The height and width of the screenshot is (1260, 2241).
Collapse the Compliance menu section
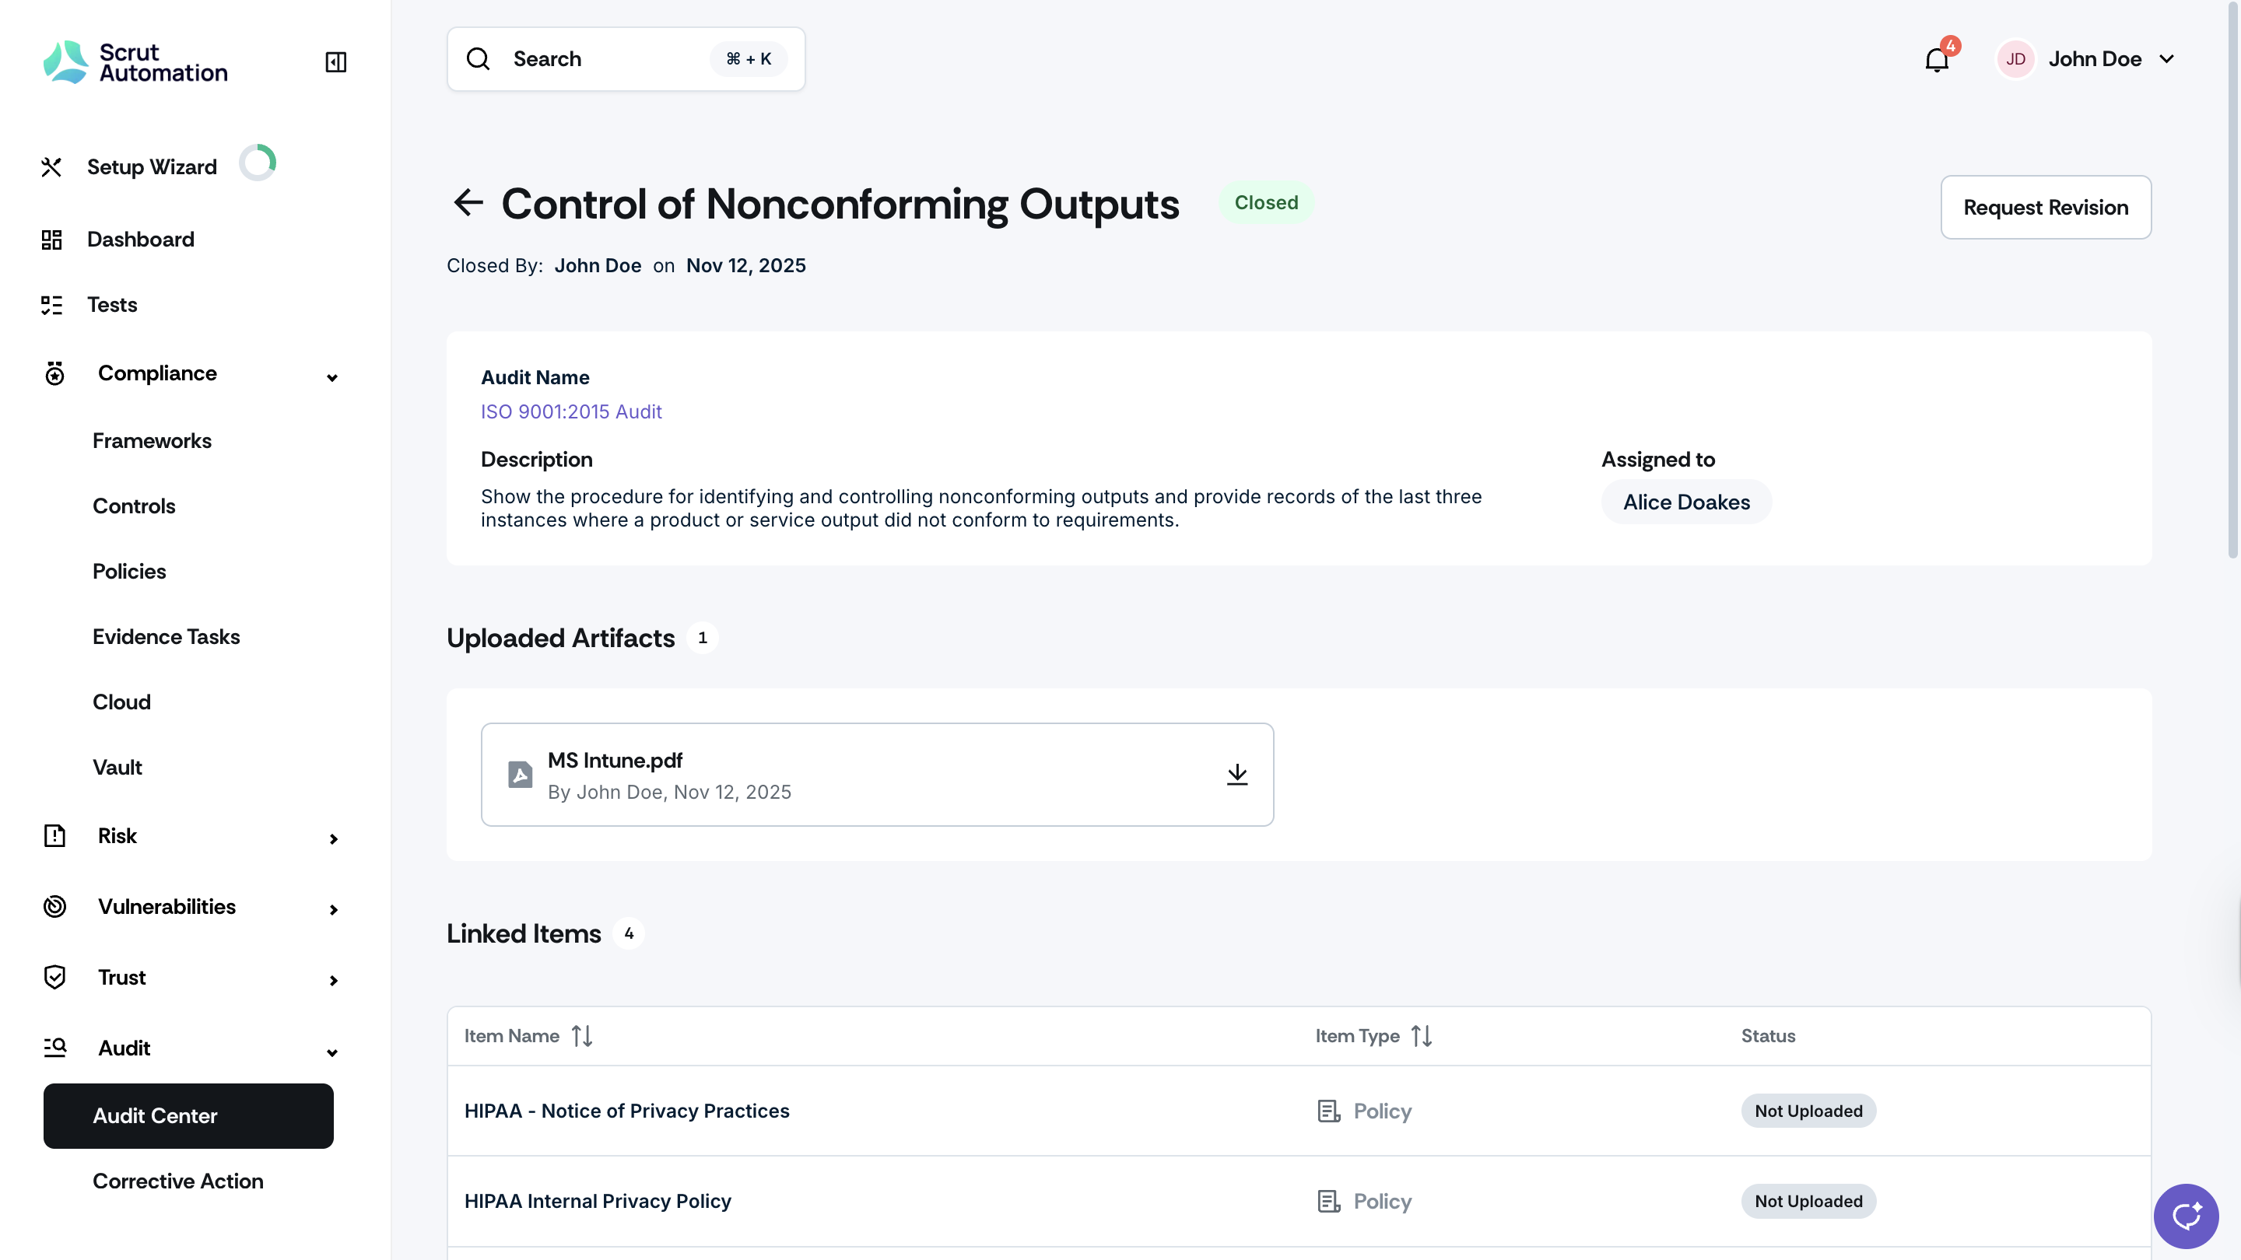[x=332, y=377]
